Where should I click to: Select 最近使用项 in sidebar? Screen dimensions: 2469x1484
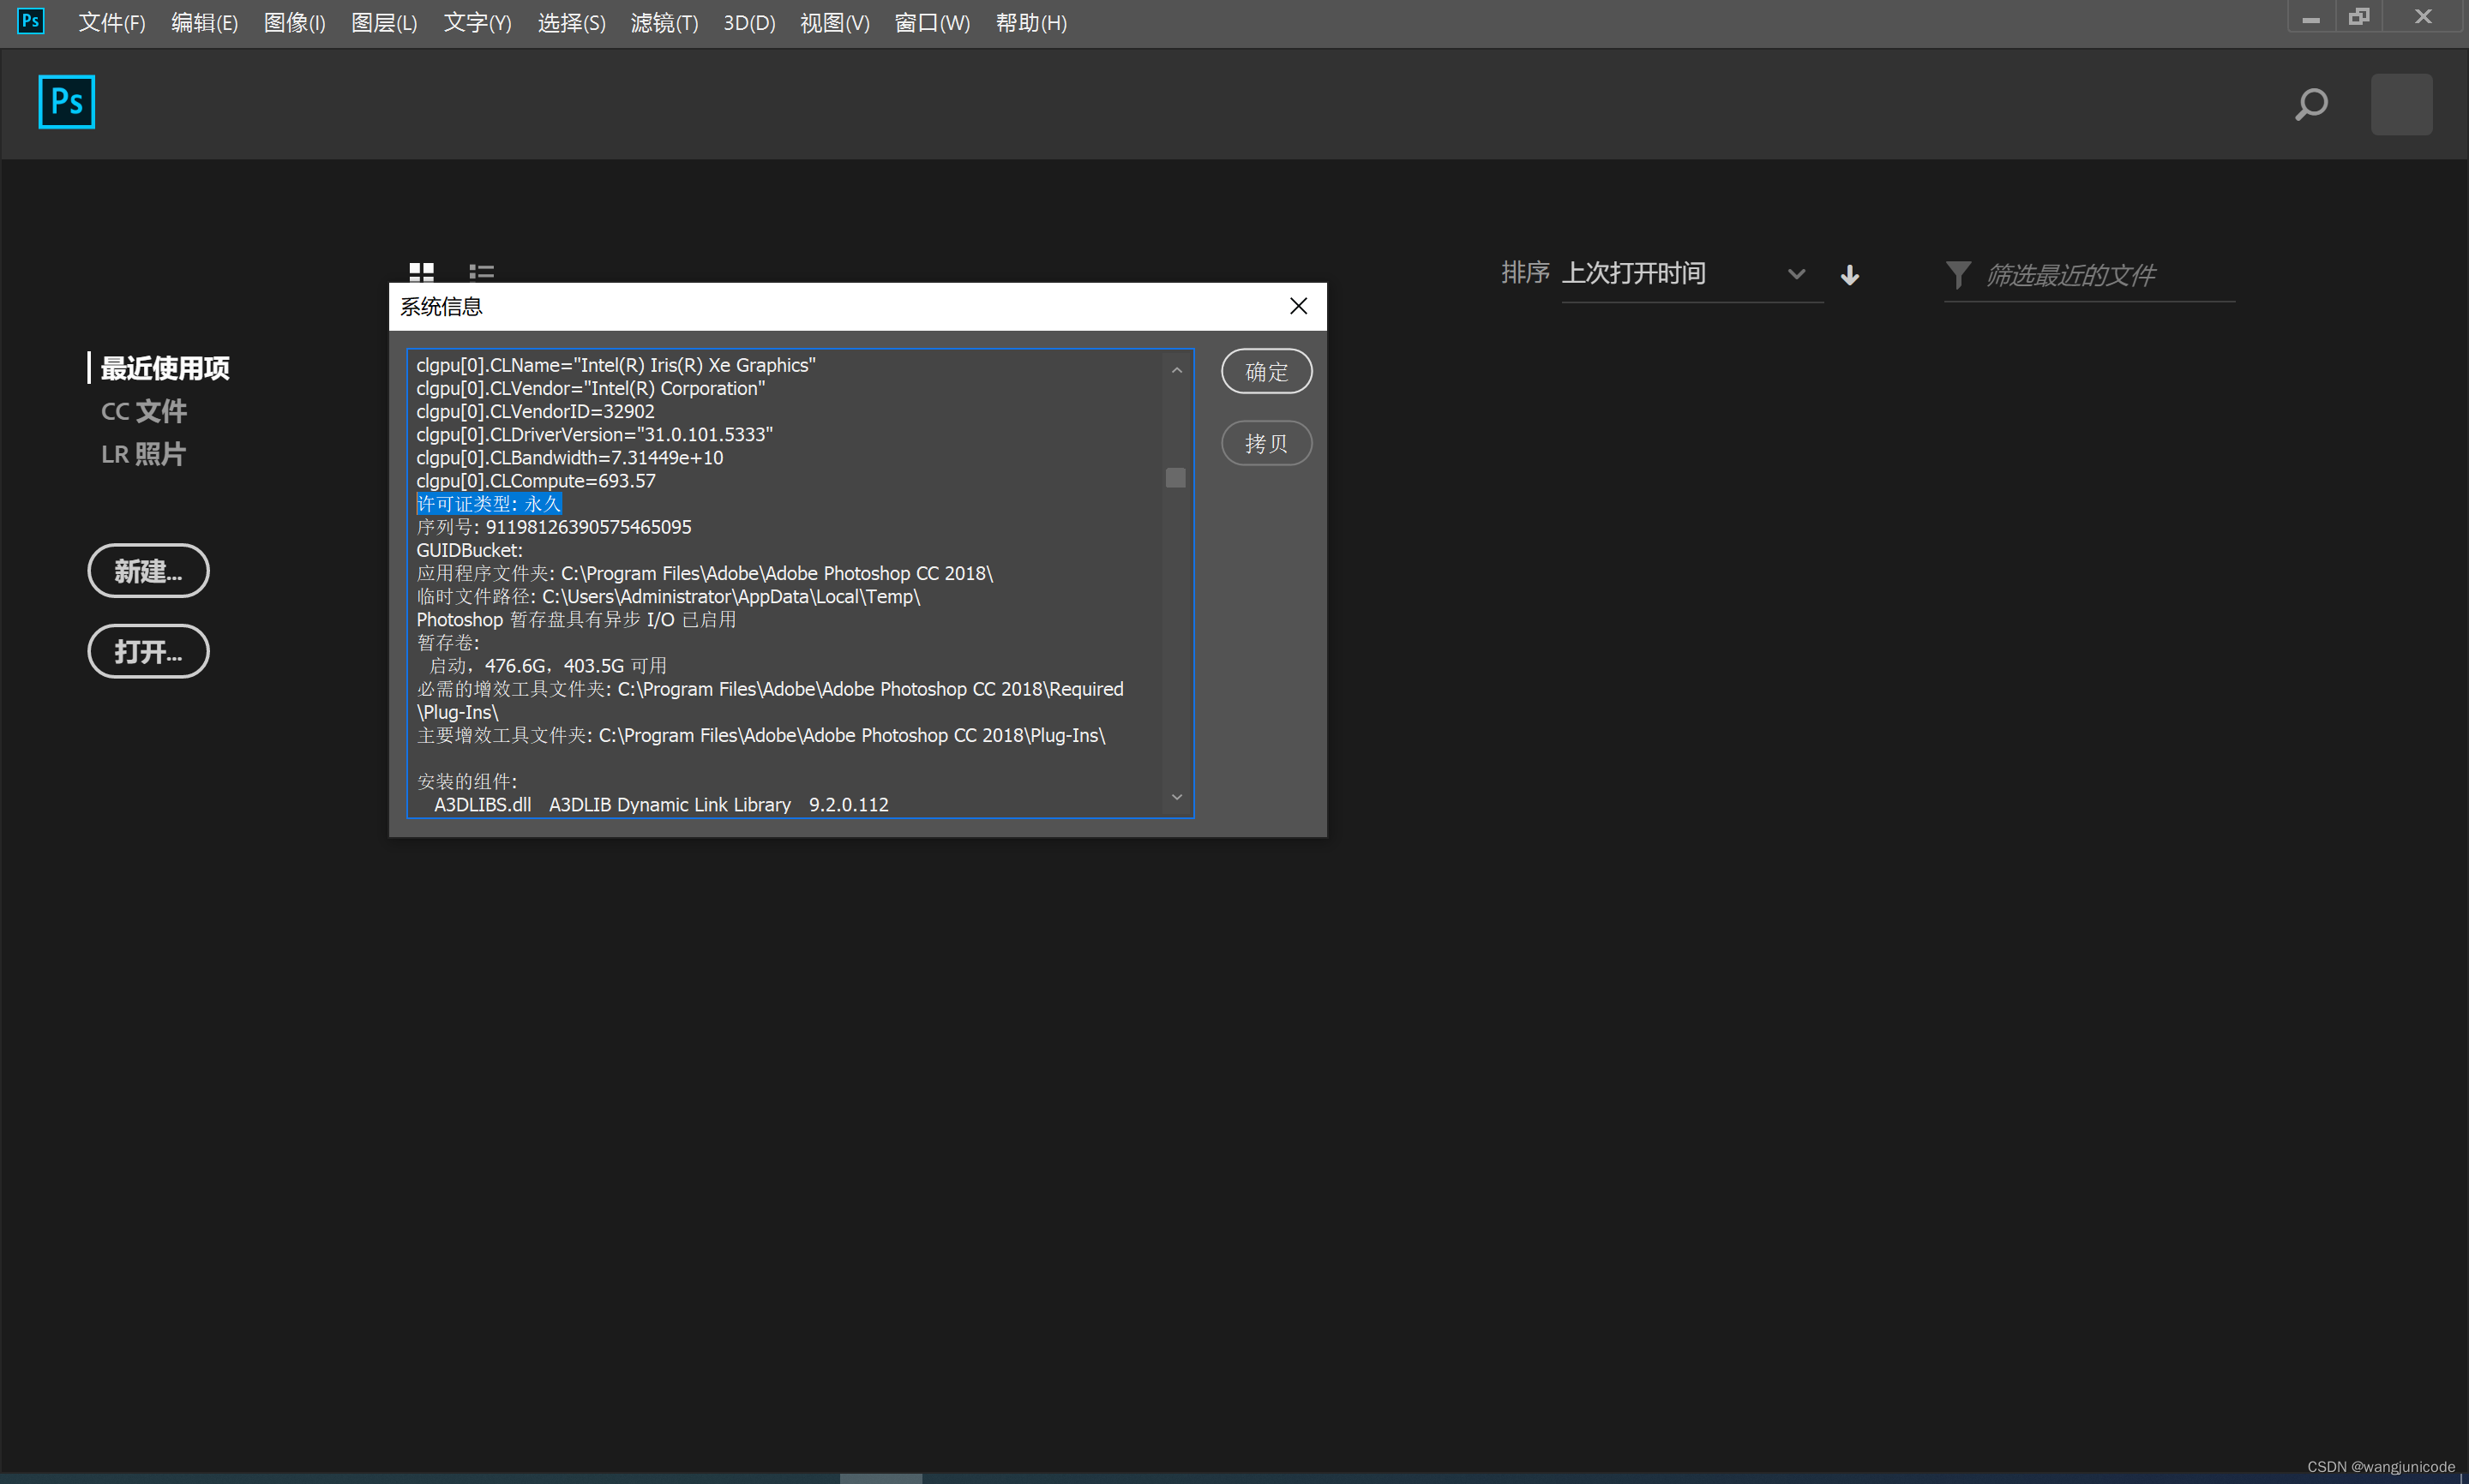click(x=165, y=367)
